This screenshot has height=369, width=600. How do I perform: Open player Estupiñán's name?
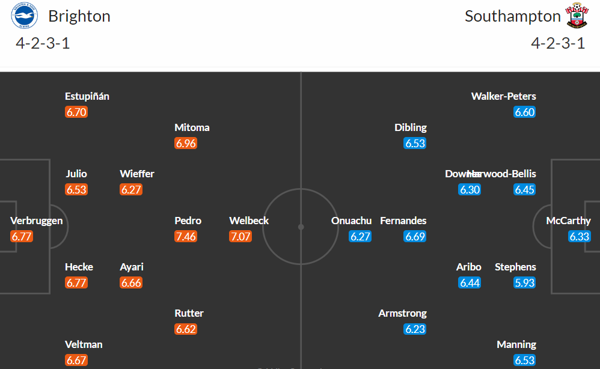[x=87, y=96]
